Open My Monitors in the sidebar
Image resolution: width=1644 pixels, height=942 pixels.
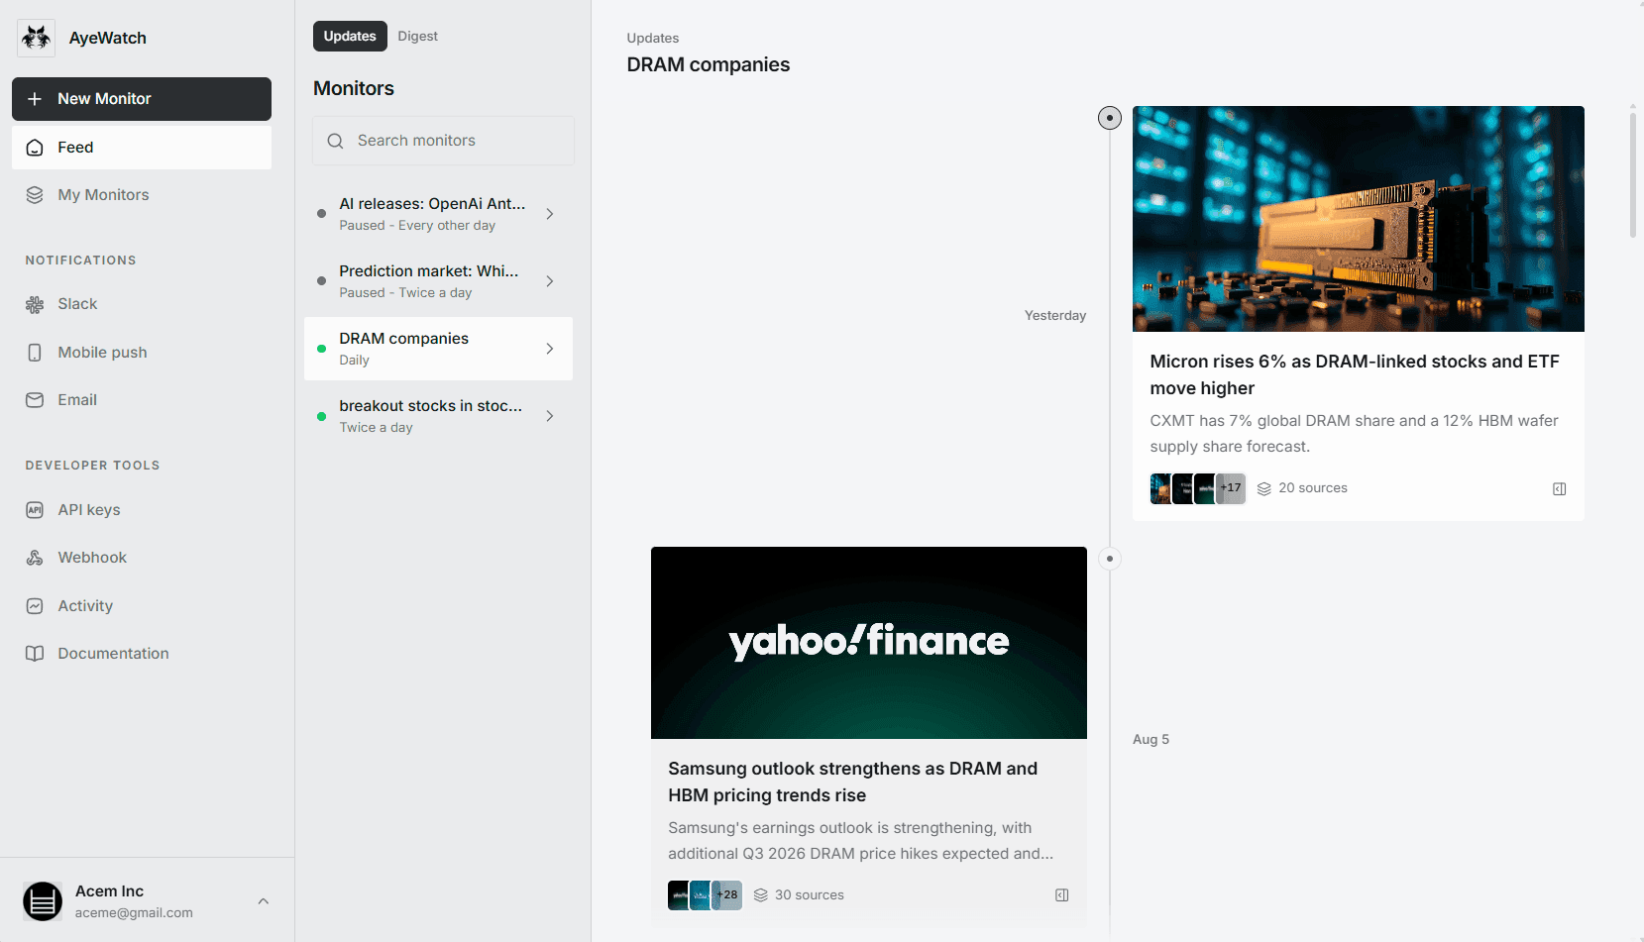(x=142, y=195)
